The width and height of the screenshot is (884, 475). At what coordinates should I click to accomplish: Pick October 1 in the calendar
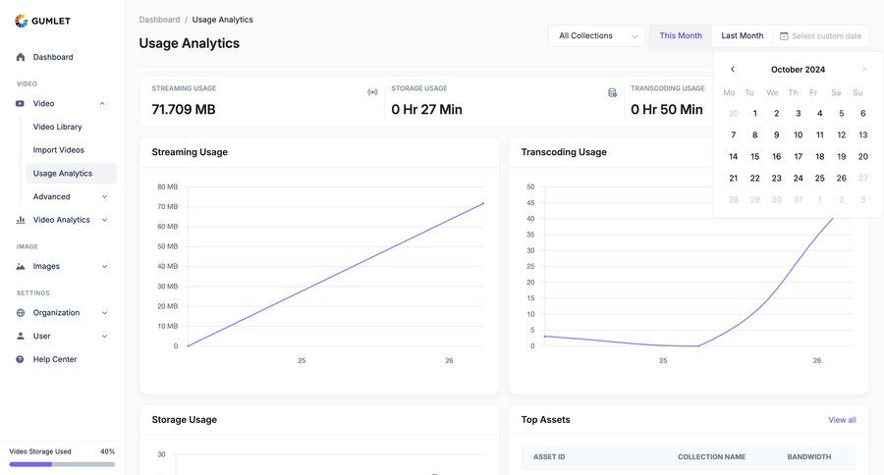coord(755,113)
